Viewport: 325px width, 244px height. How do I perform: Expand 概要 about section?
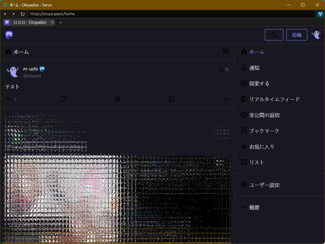coord(254,208)
